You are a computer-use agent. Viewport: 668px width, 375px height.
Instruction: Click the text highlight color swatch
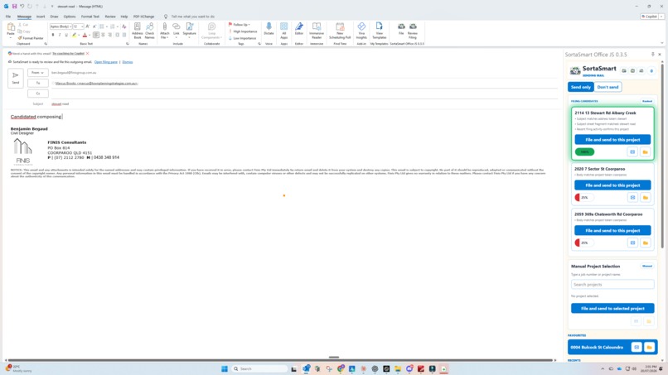74,35
